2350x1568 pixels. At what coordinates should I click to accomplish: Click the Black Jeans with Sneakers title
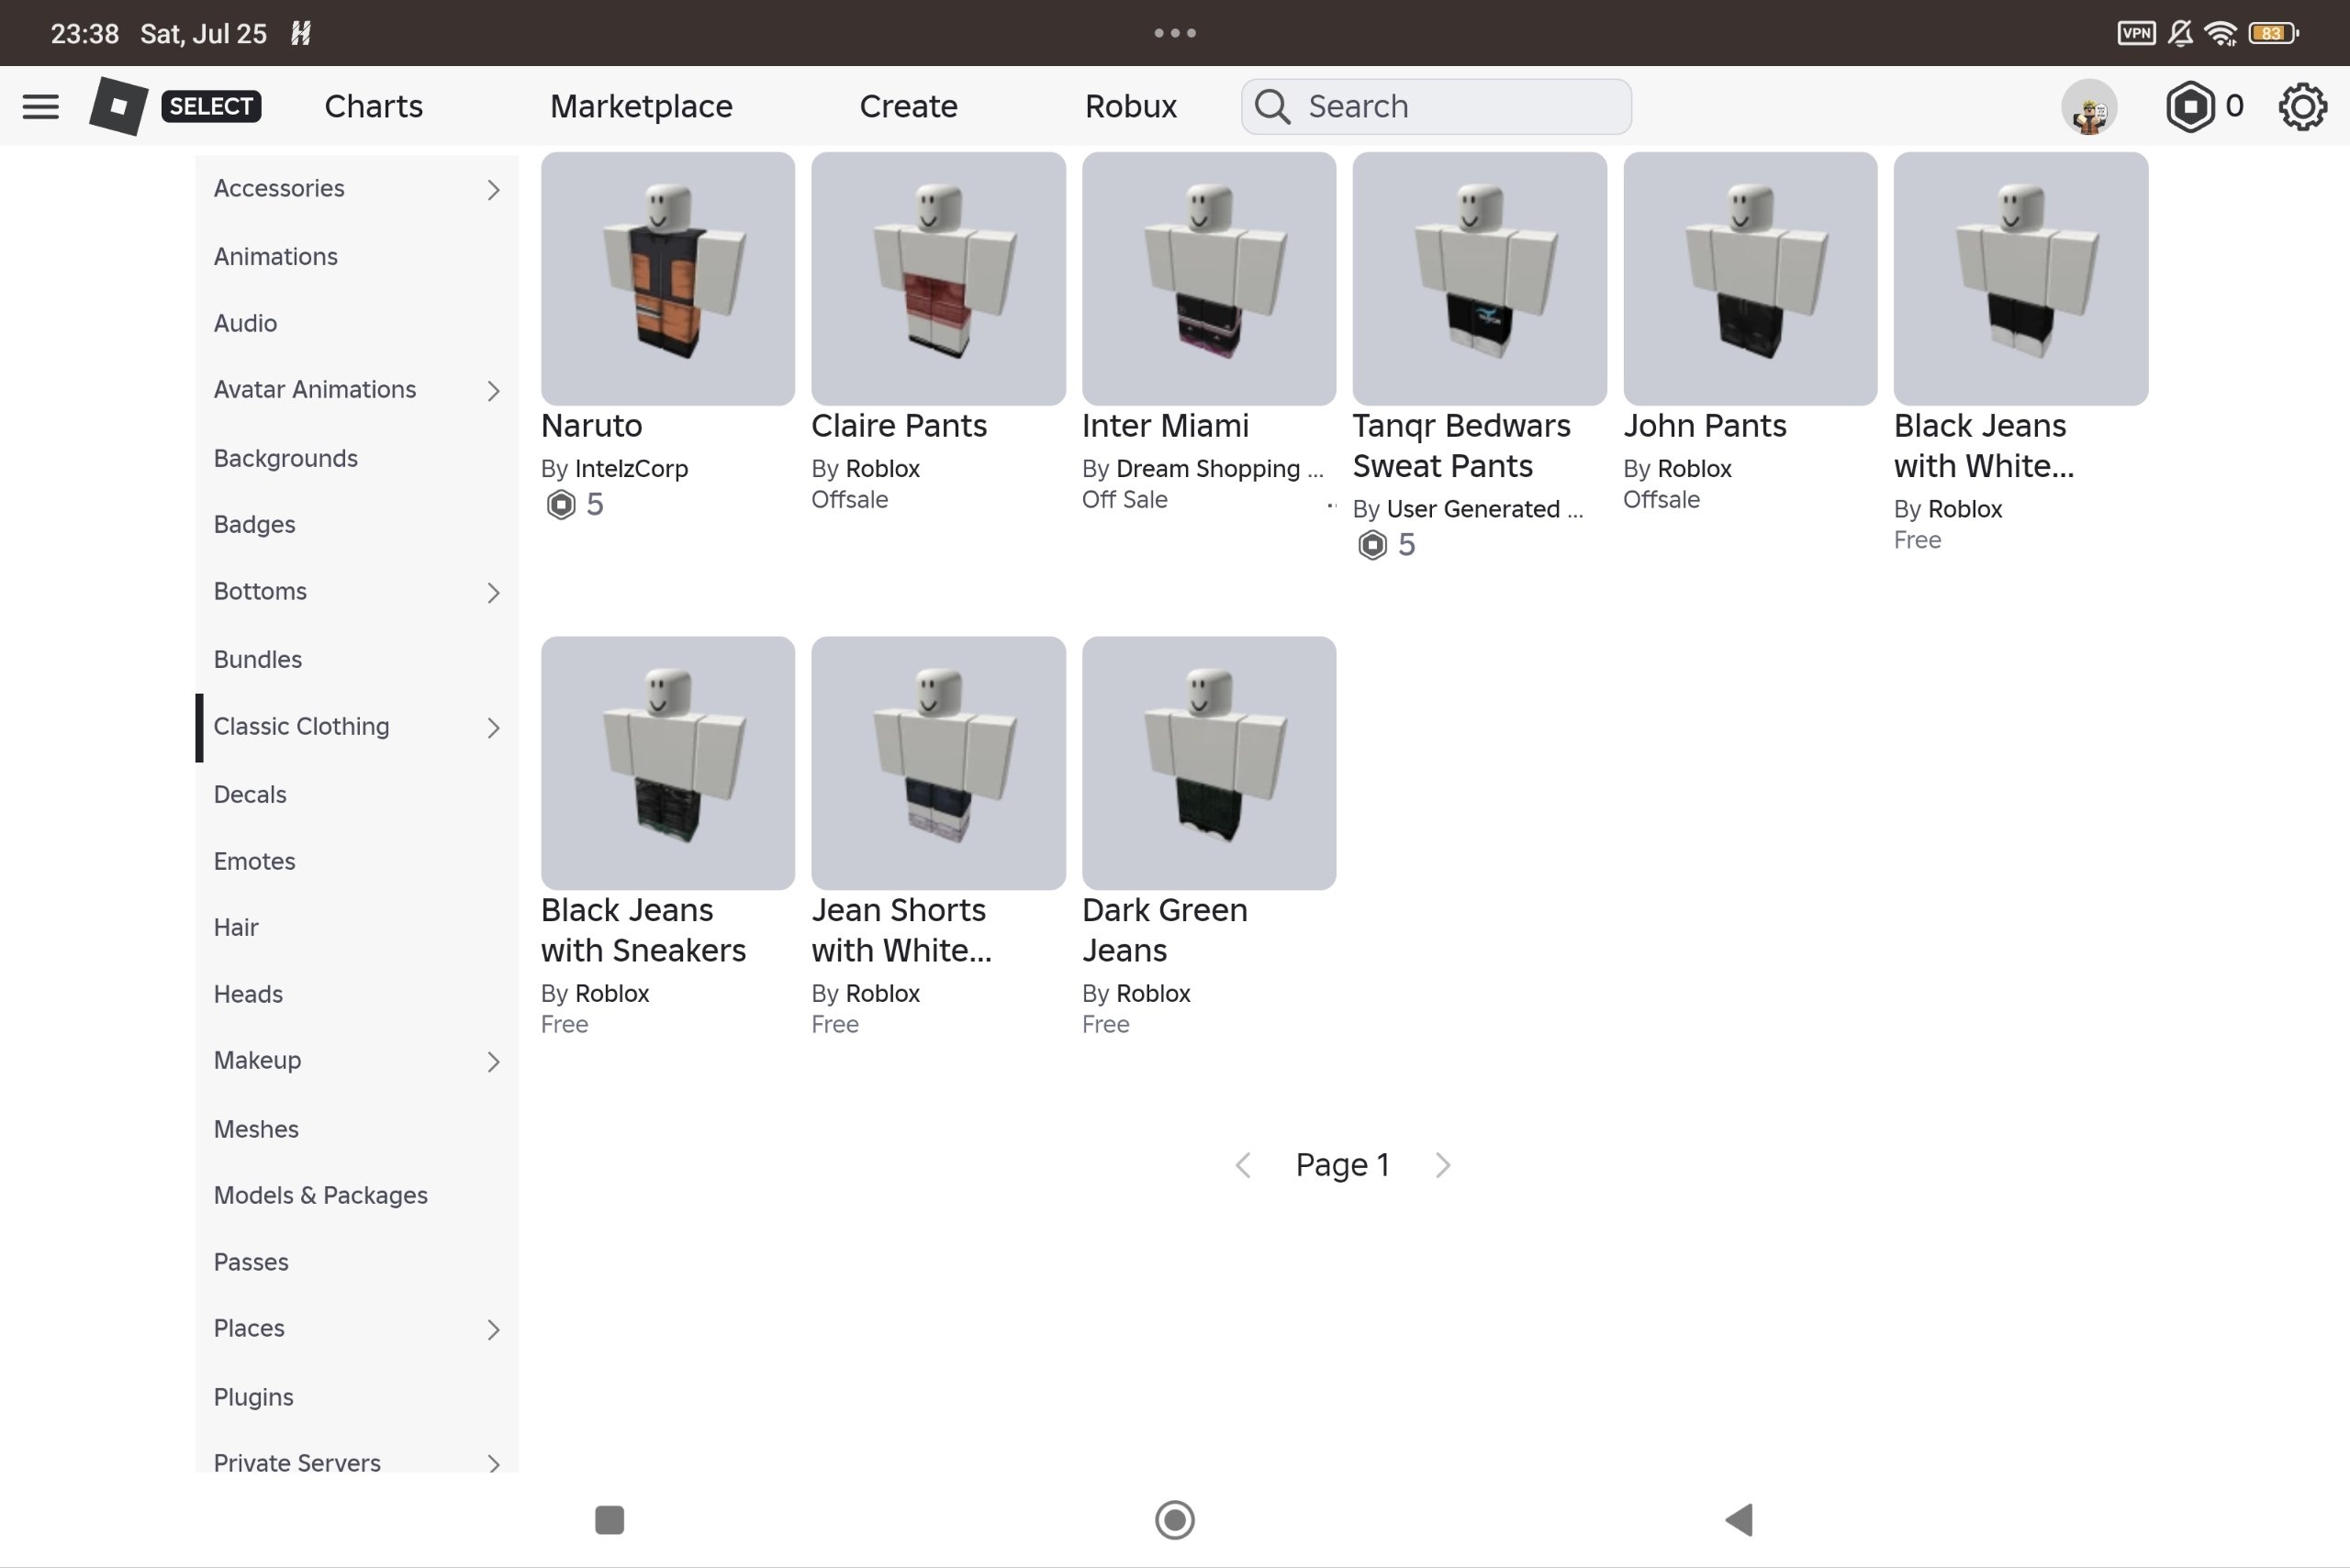(643, 930)
